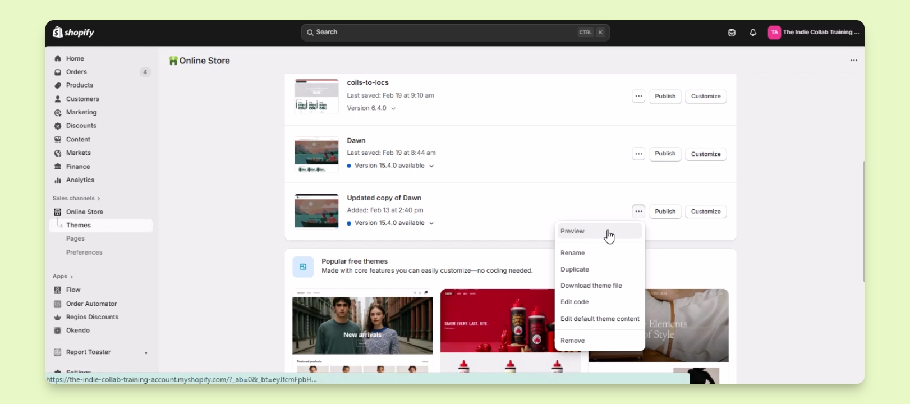Open the TA store account avatar
The height and width of the screenshot is (404, 910).
point(774,33)
